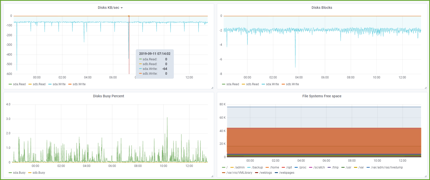Toggle sdb.Read series in Disks Blocks legend
Screen dimensions: 430x180
click(250, 84)
